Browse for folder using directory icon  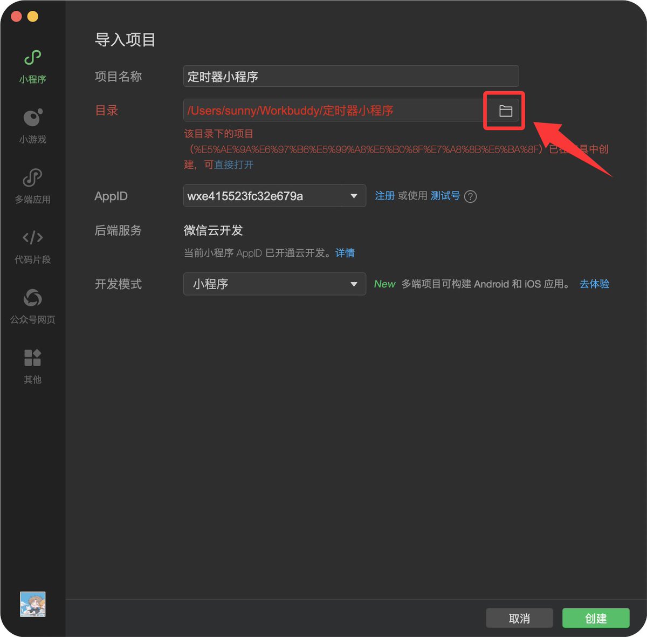pos(505,111)
